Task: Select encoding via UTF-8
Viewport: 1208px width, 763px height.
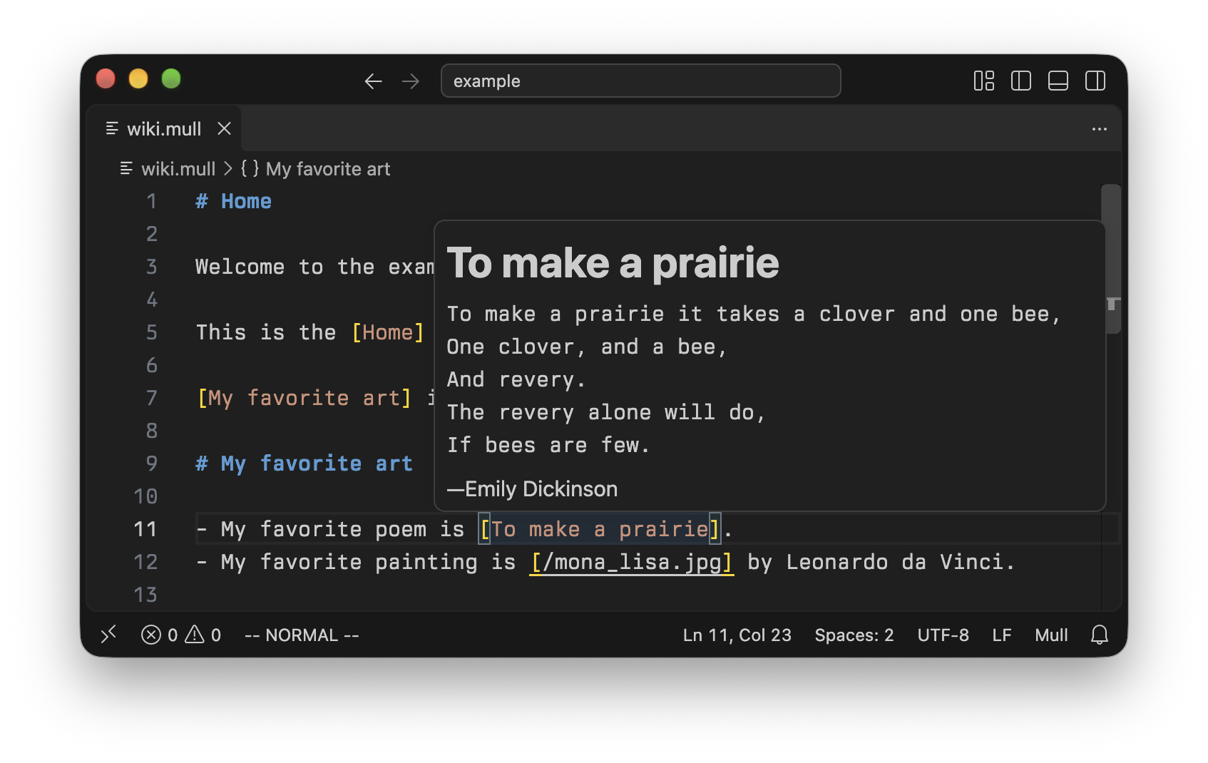Action: (x=943, y=635)
